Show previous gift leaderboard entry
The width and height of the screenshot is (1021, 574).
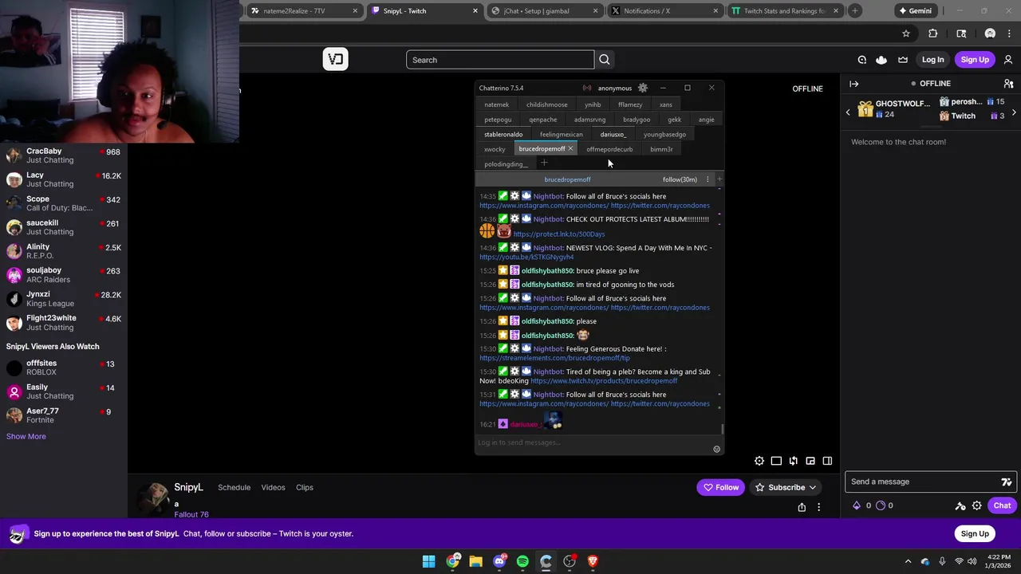[848, 112]
